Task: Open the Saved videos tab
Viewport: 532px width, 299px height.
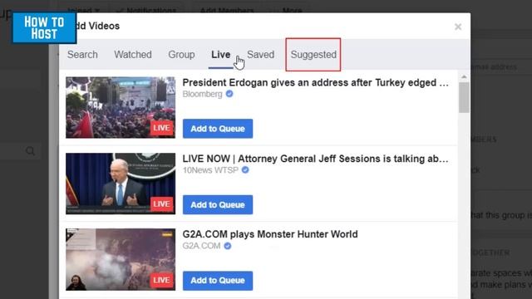Action: coord(260,55)
